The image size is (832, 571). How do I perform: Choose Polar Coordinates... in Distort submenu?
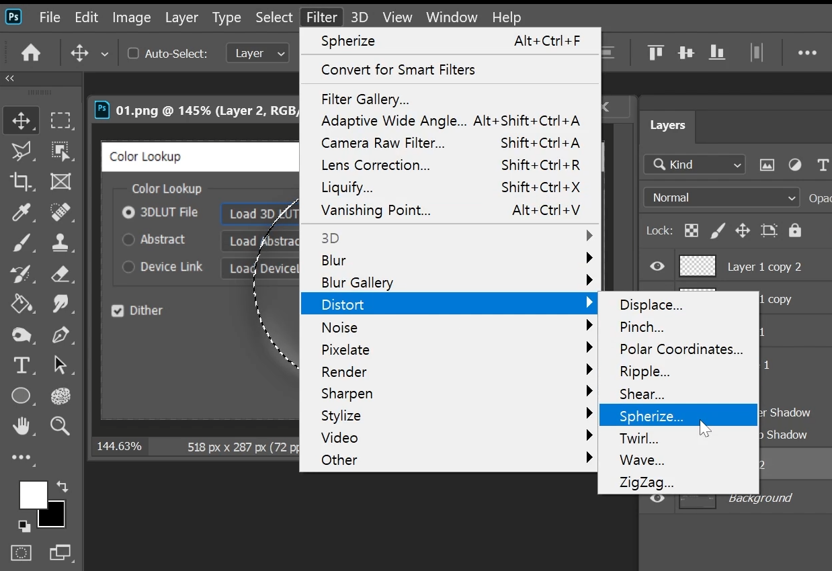click(x=678, y=349)
